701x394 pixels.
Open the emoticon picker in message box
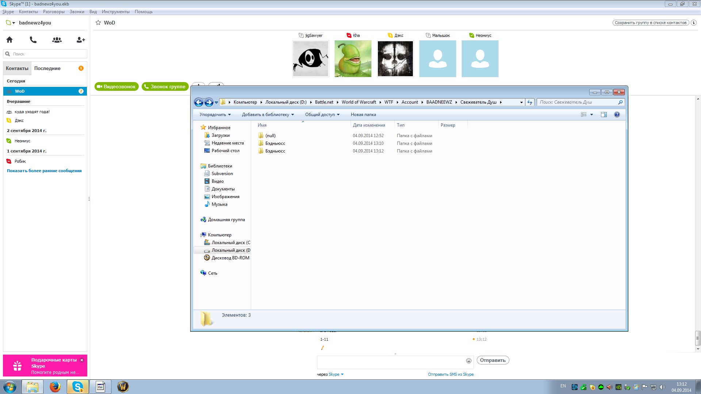(469, 361)
